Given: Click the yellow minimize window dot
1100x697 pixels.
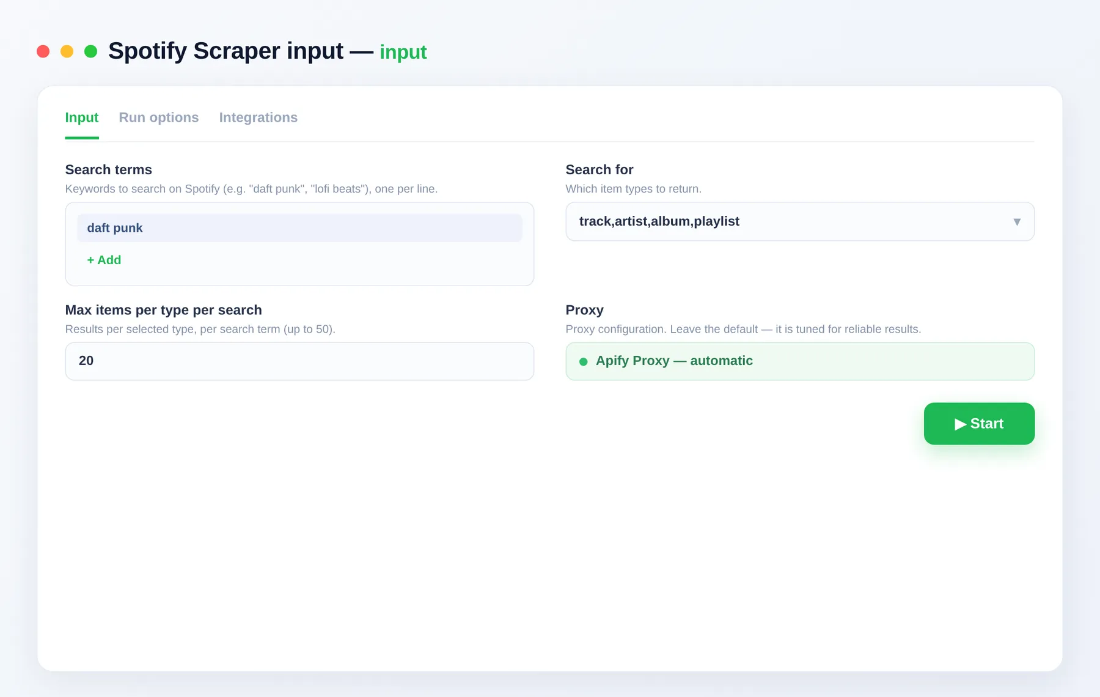Looking at the screenshot, I should point(67,51).
